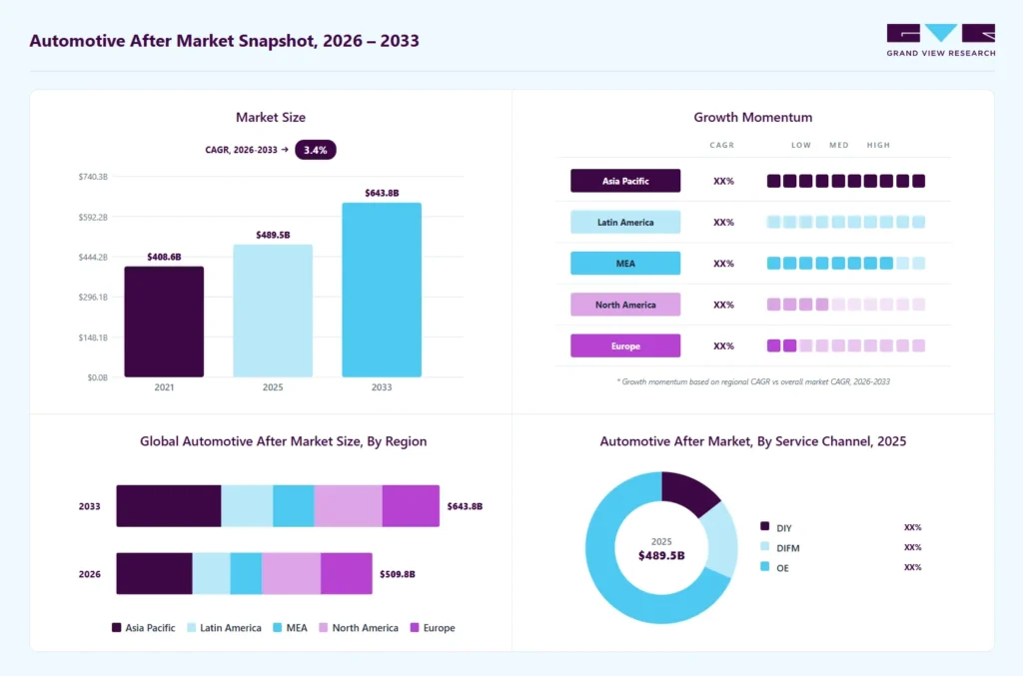1023x676 pixels.
Task: Click the Grand View Research logo
Action: [941, 40]
